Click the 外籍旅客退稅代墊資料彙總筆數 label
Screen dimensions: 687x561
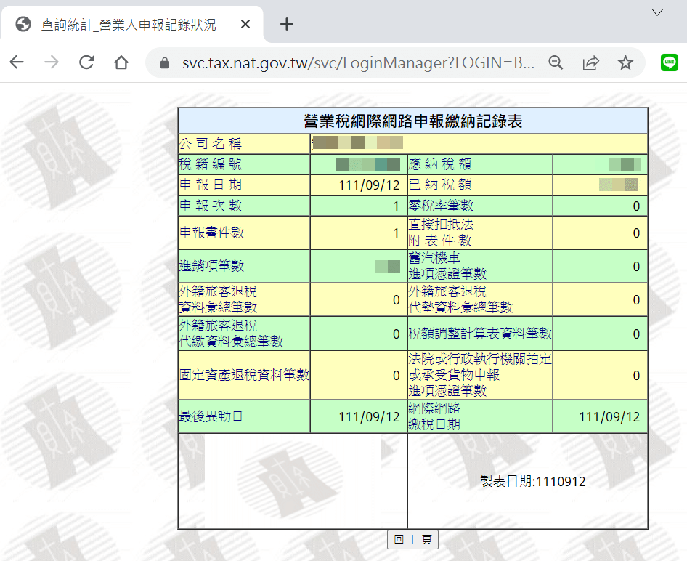[460, 299]
